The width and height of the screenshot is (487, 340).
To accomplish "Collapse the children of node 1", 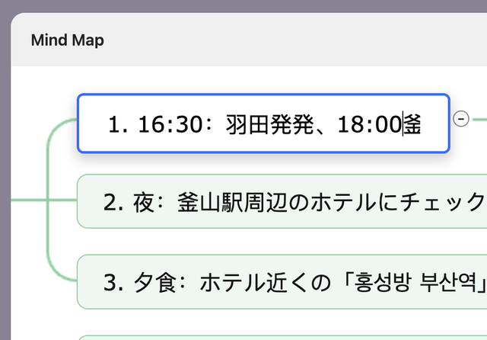I will click(x=460, y=118).
